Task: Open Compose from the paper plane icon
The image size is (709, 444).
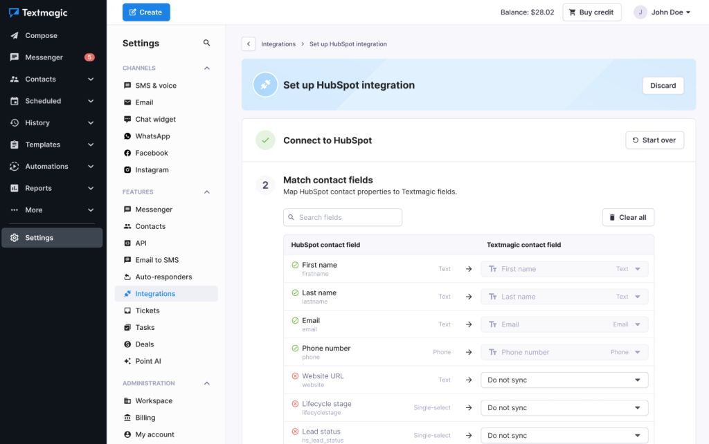Action: click(x=15, y=35)
